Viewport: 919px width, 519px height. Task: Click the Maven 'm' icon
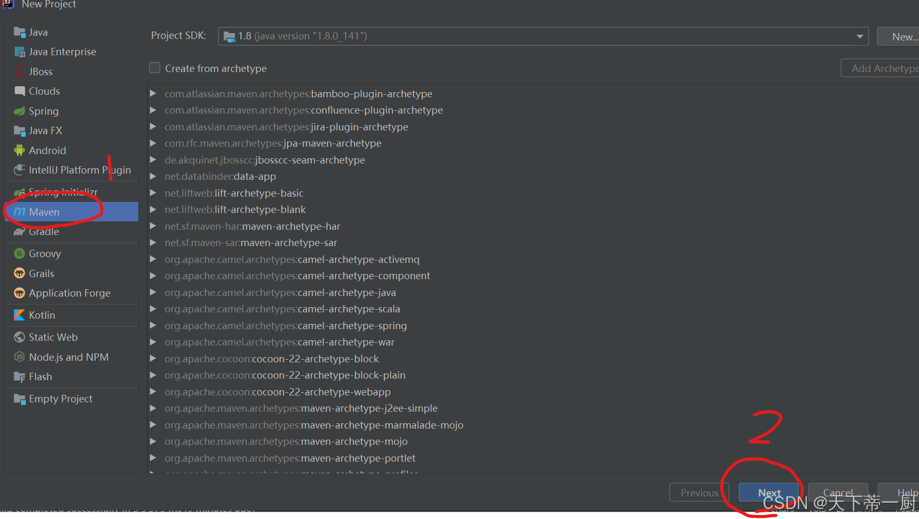click(19, 211)
